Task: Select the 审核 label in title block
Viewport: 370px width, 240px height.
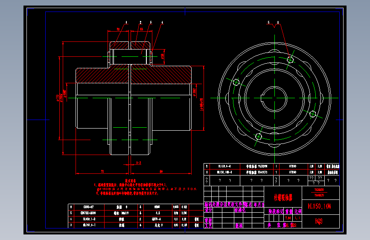Action: (x=208, y=220)
